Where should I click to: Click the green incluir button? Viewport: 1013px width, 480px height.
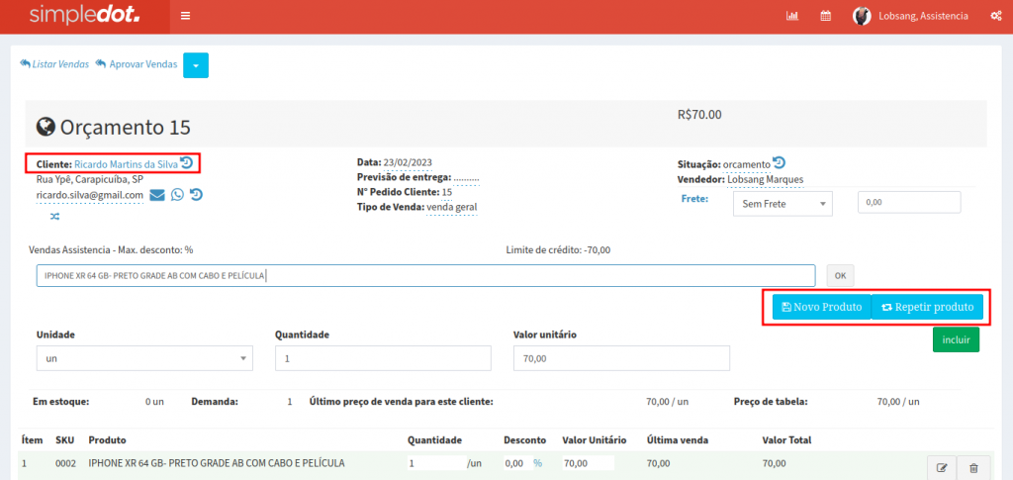coord(956,339)
